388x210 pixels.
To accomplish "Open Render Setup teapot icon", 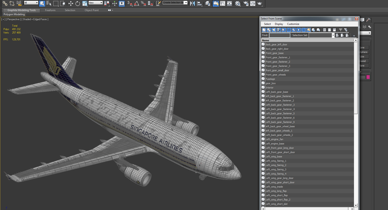I will click(246, 3).
